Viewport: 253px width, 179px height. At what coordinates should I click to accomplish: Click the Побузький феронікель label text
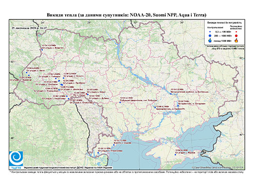coord(138,100)
